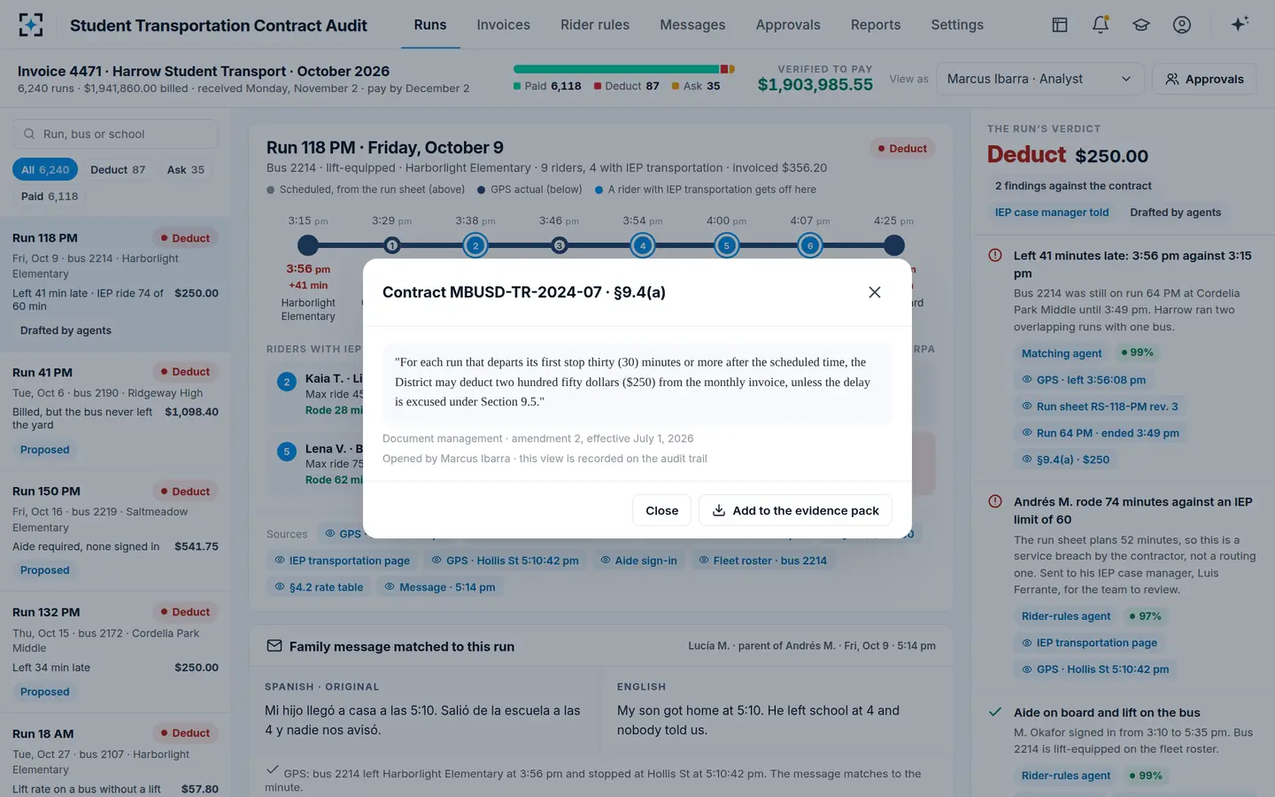Open the §4.2 rate table source chip
Viewport: 1275px width, 797px height.
coord(319,587)
